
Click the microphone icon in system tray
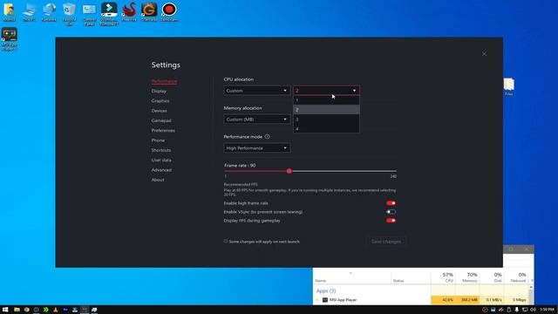pyautogui.click(x=517, y=310)
